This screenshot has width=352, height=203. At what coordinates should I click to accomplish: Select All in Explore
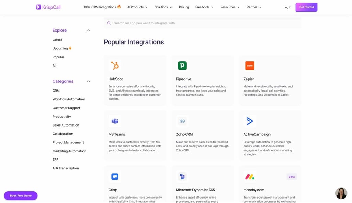54,65
